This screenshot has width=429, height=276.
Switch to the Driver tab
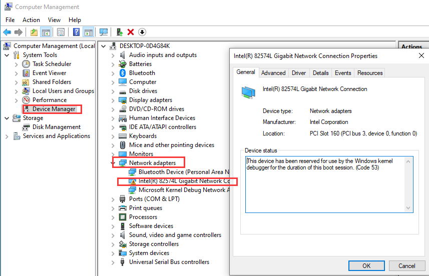coord(299,73)
